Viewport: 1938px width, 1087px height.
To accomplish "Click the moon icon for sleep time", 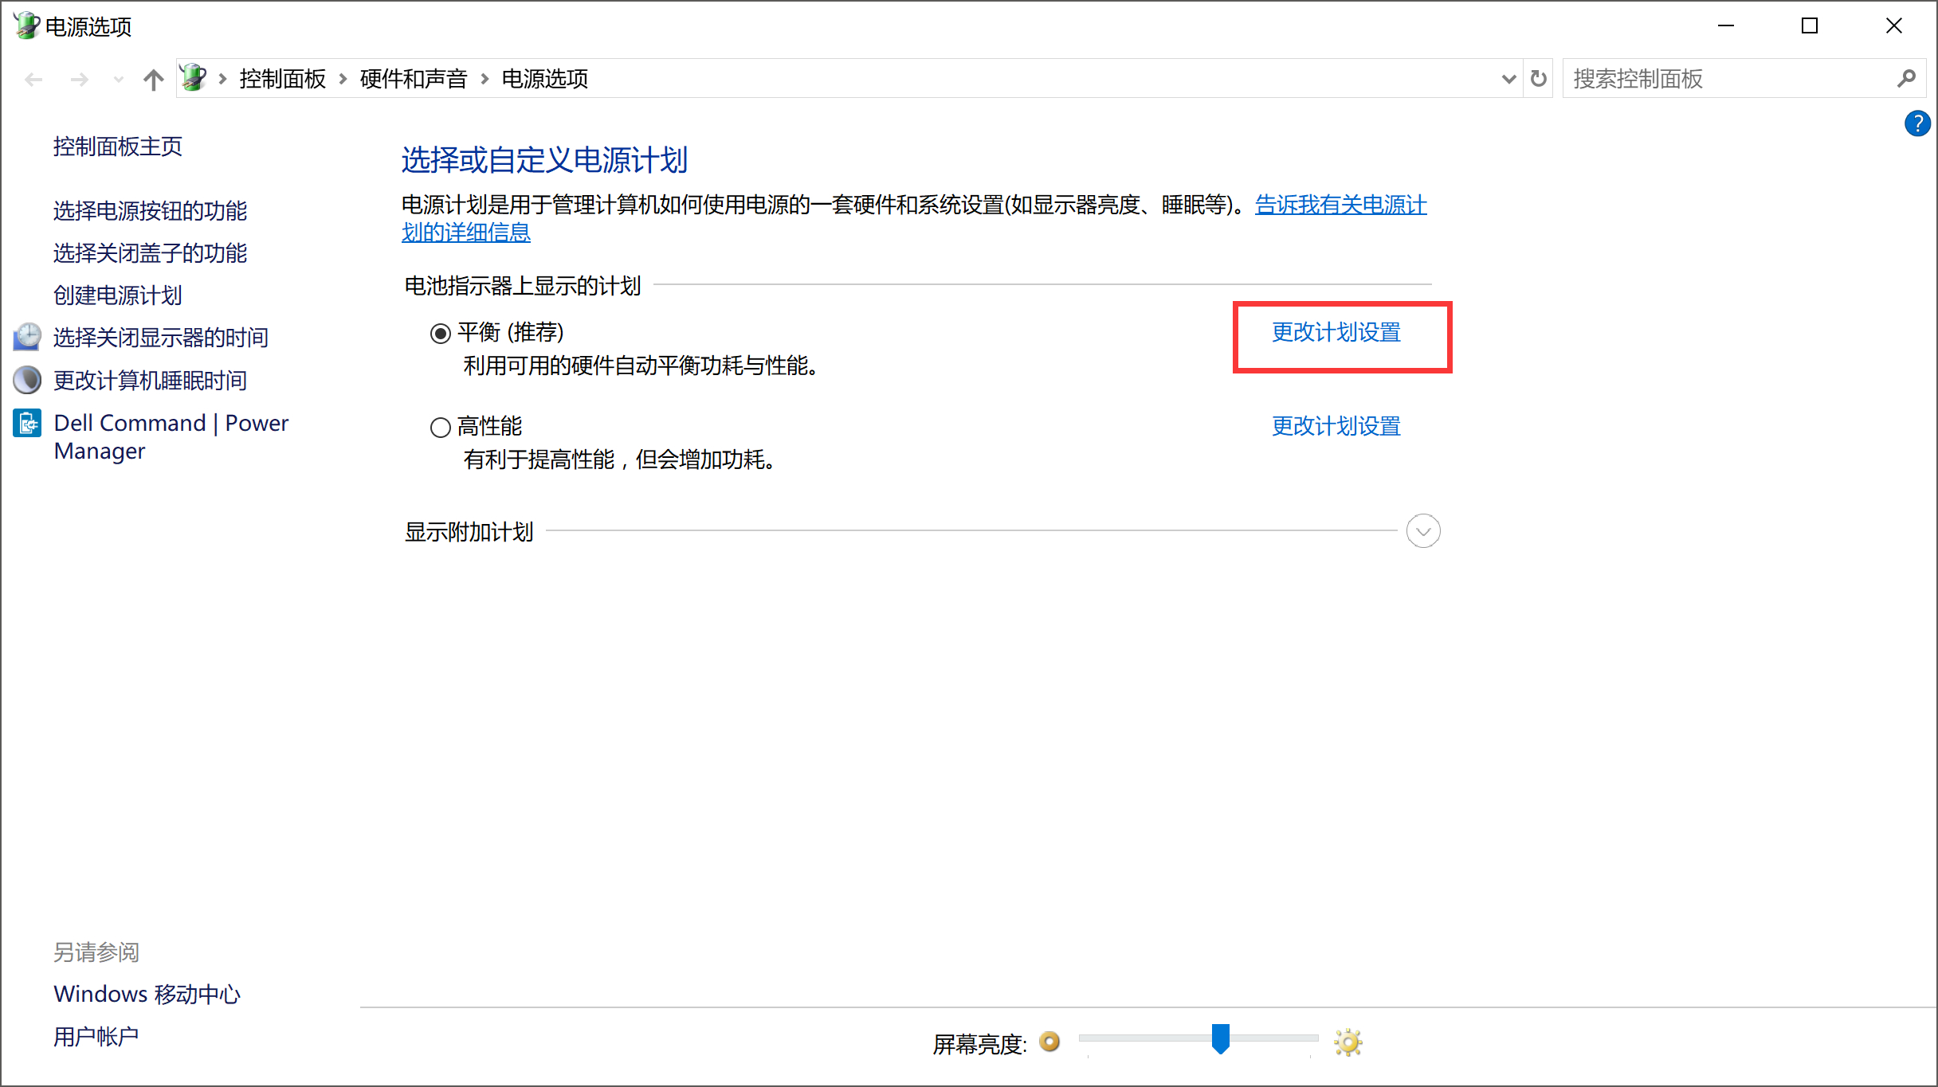I will pyautogui.click(x=27, y=380).
